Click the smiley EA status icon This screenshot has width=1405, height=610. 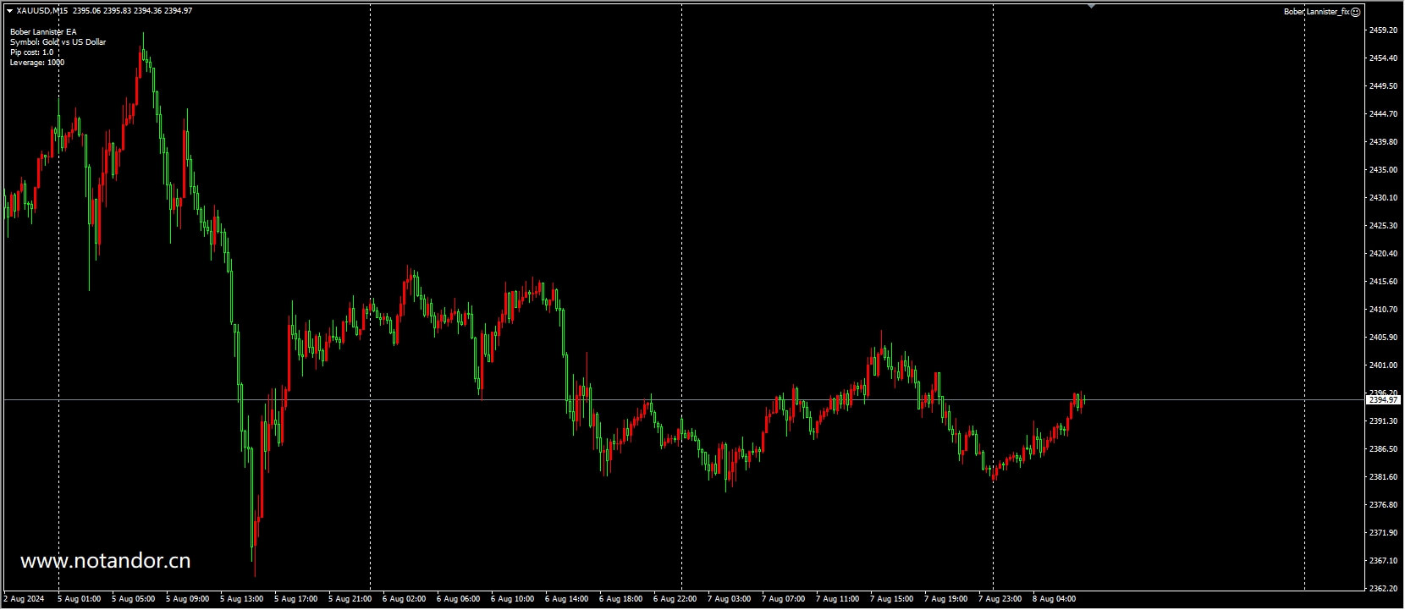coord(1355,12)
